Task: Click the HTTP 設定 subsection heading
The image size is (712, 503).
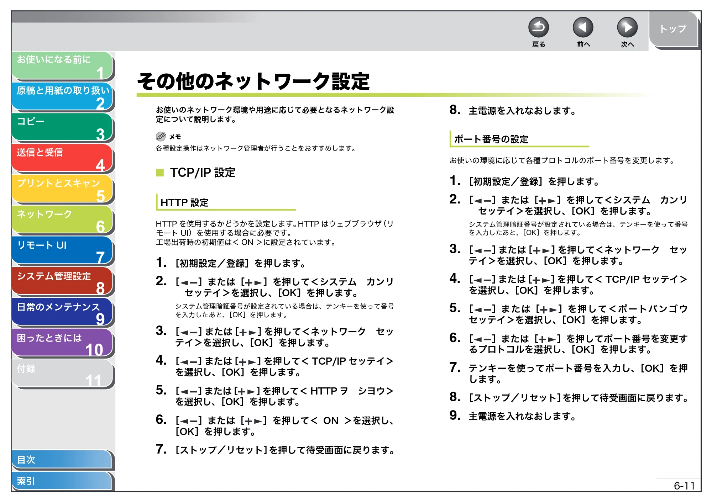Action: click(x=184, y=202)
